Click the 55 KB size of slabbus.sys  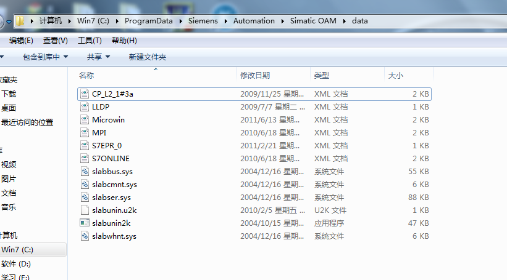point(419,172)
